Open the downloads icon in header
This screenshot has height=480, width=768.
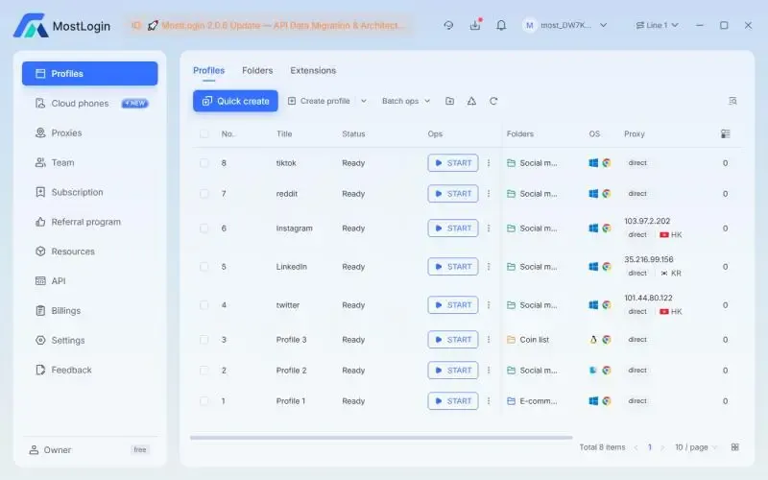tap(474, 25)
